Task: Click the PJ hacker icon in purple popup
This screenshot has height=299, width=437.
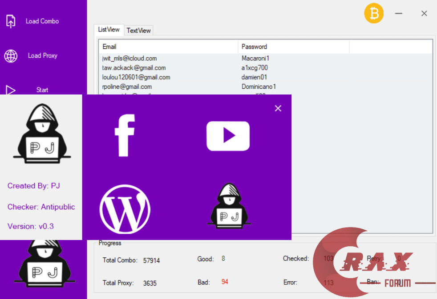Action: click(x=229, y=206)
